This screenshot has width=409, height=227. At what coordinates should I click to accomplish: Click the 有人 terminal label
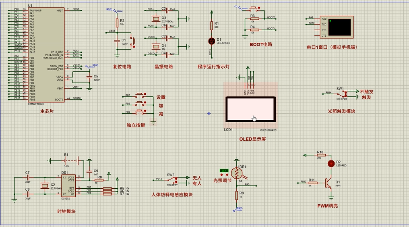(x=197, y=183)
